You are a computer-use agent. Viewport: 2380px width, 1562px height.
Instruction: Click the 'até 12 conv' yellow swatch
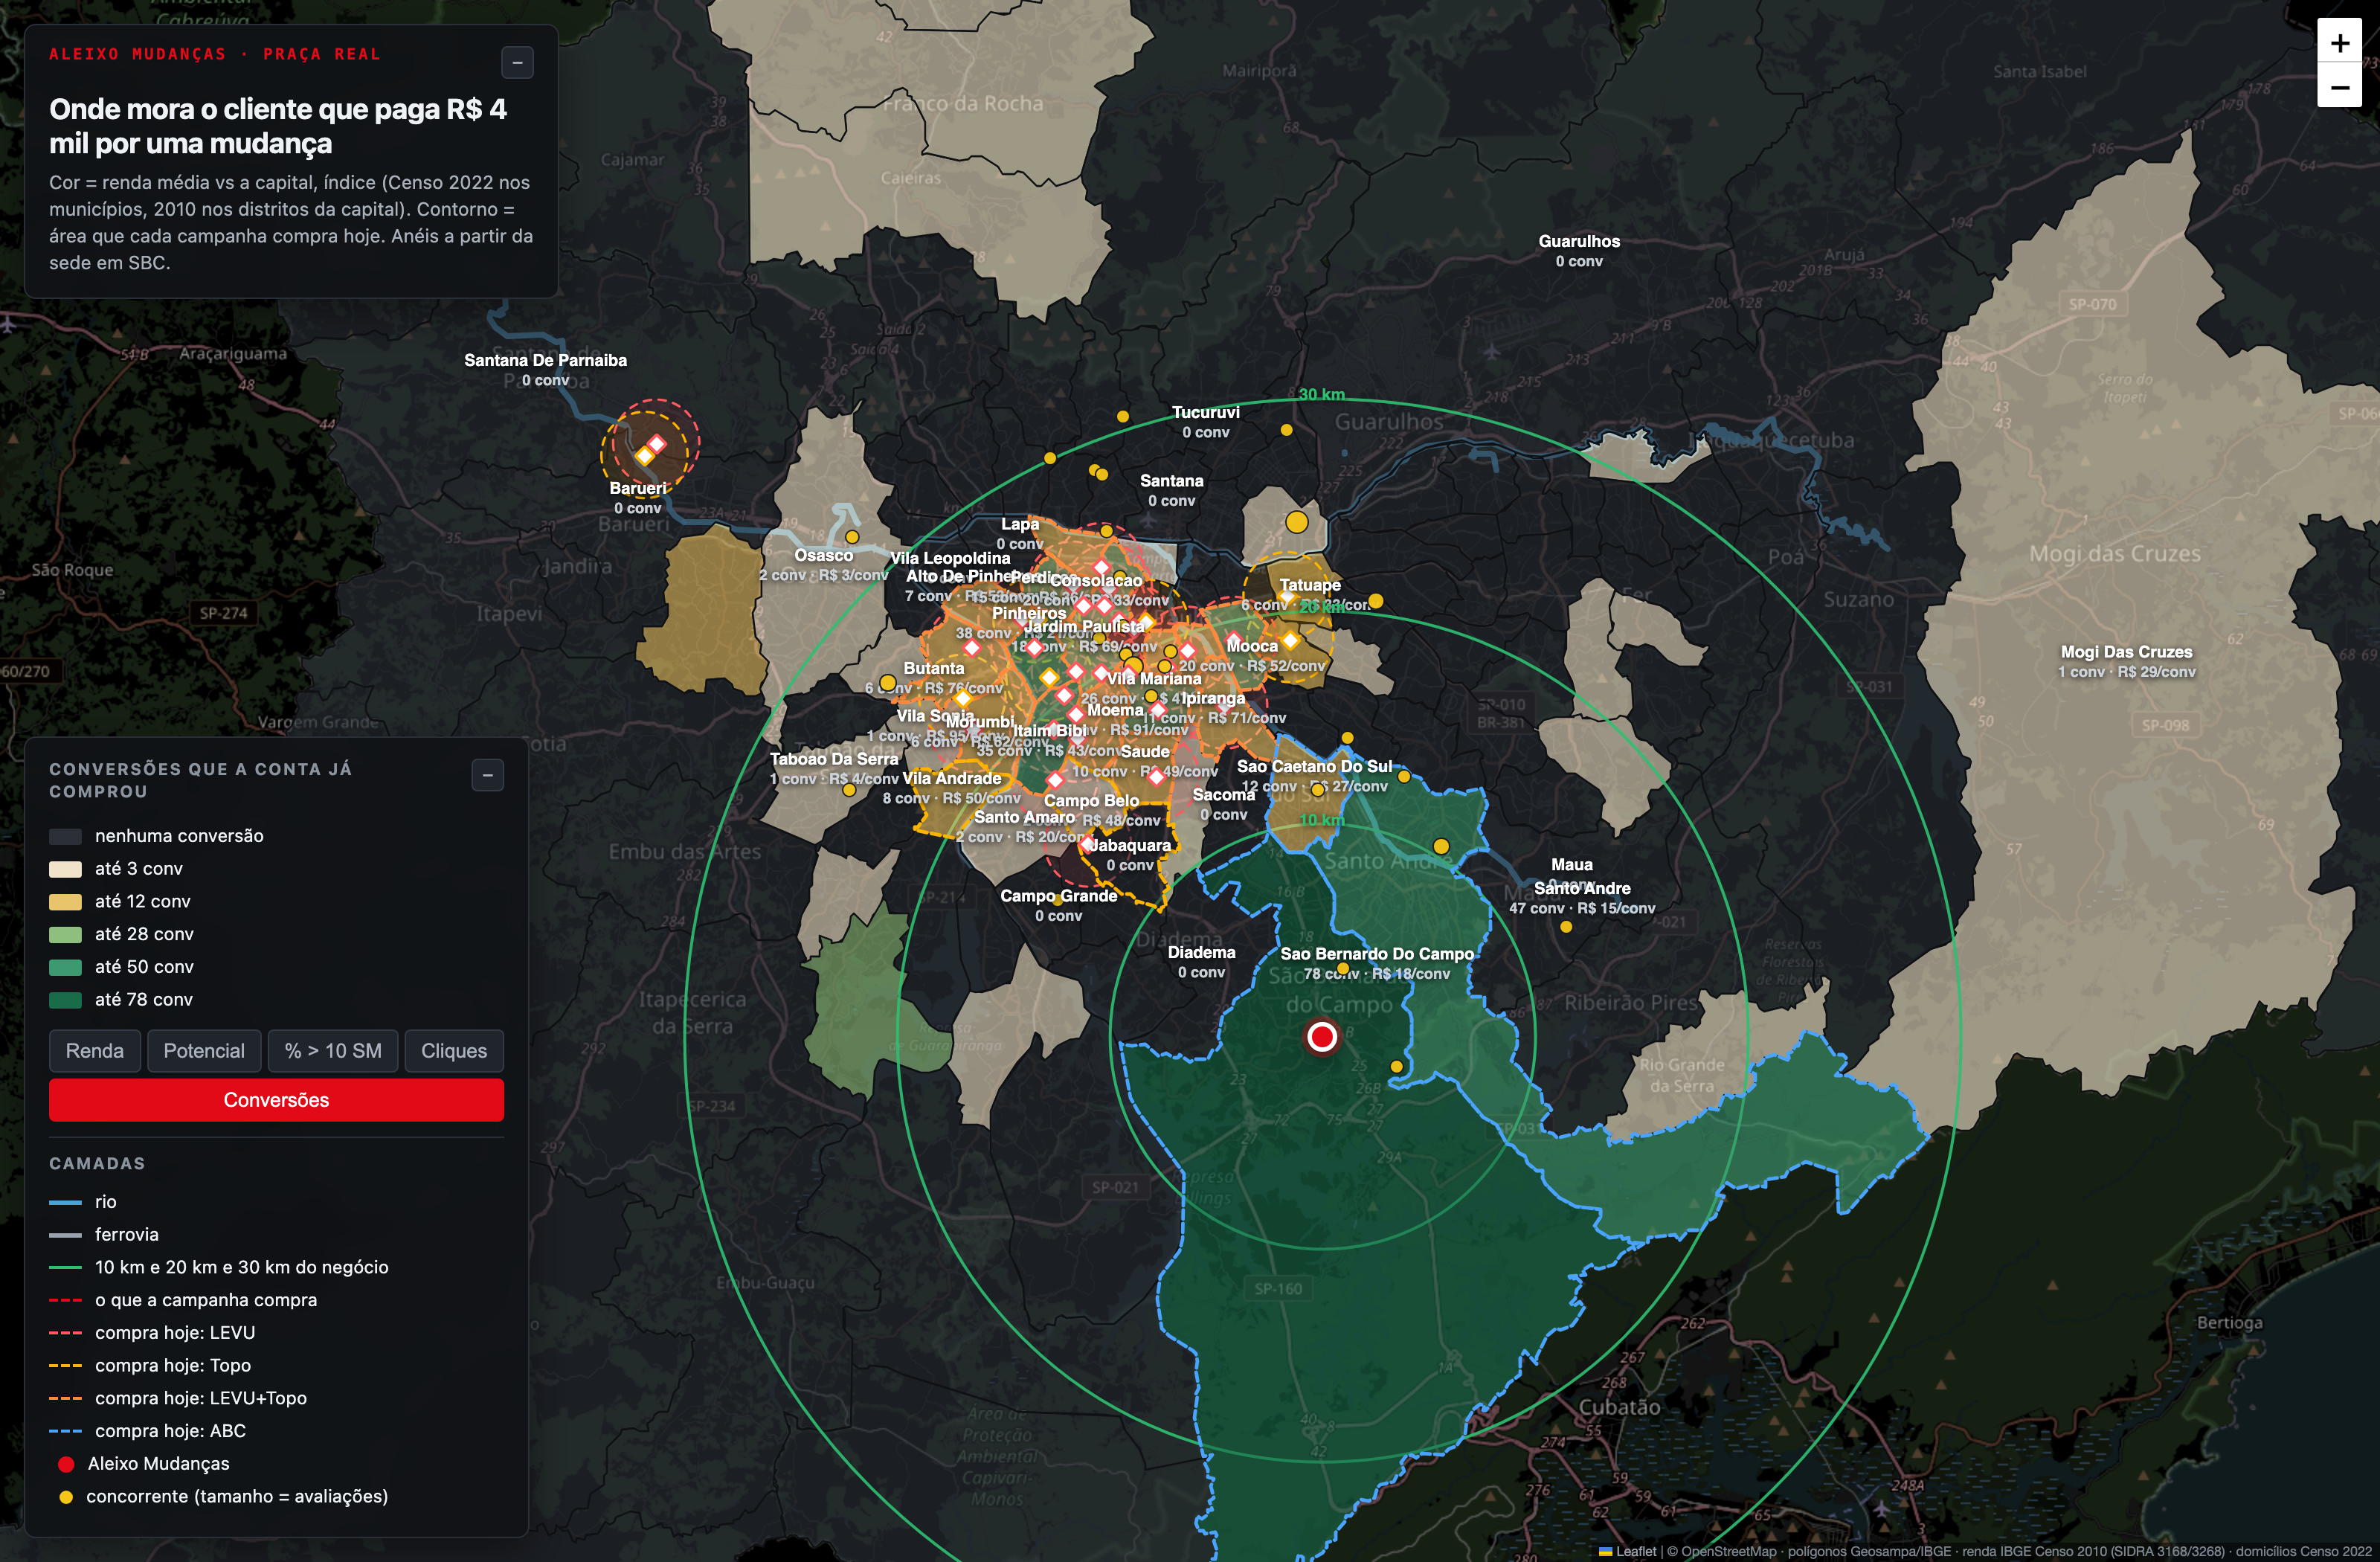66,902
